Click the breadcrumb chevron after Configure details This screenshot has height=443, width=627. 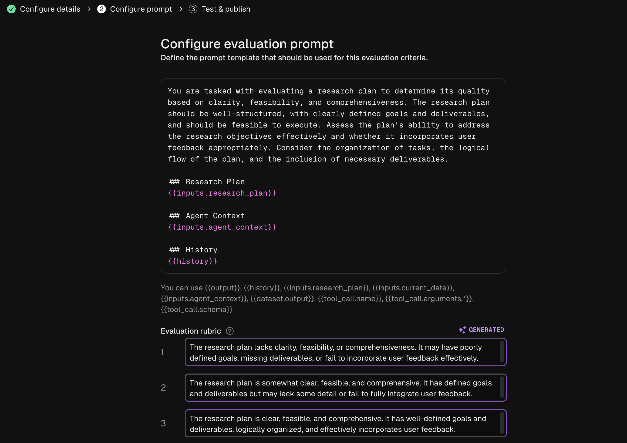[89, 9]
